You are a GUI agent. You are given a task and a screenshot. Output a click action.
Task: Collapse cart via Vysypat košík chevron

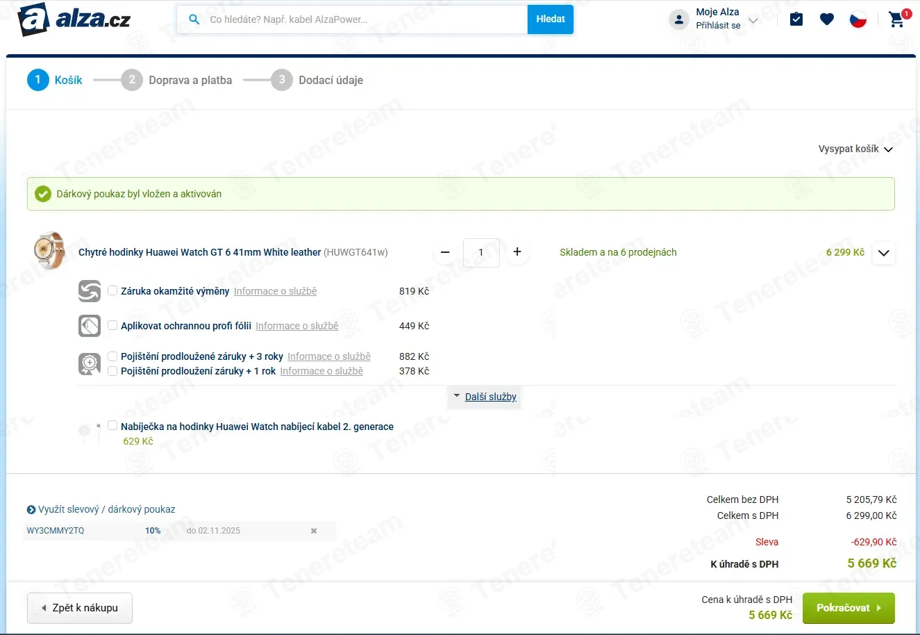(889, 149)
